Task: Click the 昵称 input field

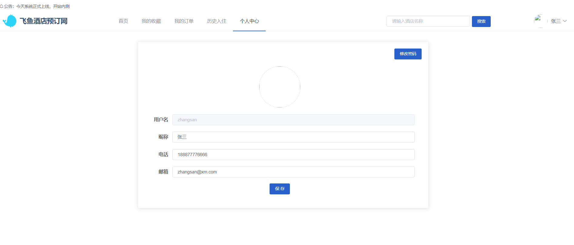Action: point(293,137)
